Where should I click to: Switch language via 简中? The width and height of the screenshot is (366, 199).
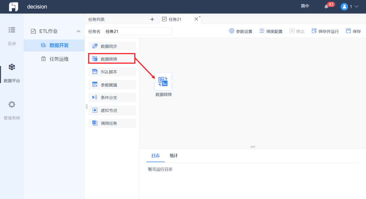305,6
